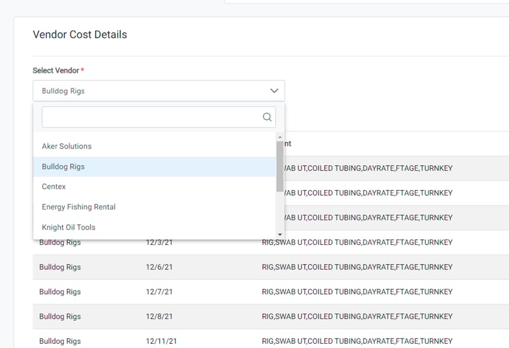Focus the vendor search input field
The width and height of the screenshot is (509, 348).
click(159, 117)
